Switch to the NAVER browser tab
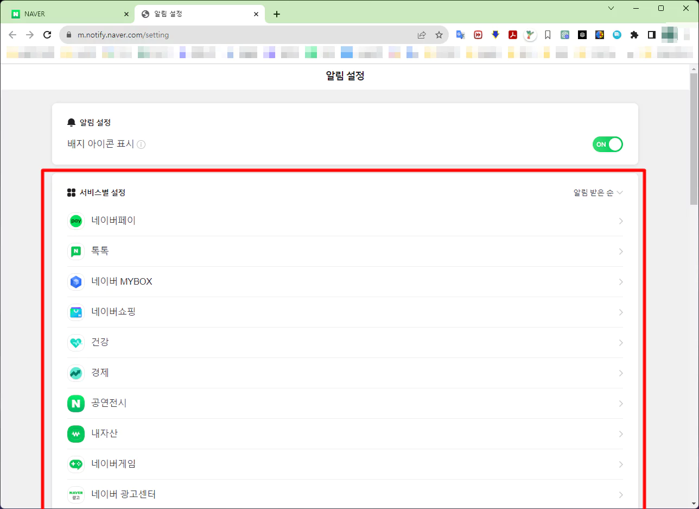Screen dimensions: 699x509 [69, 14]
